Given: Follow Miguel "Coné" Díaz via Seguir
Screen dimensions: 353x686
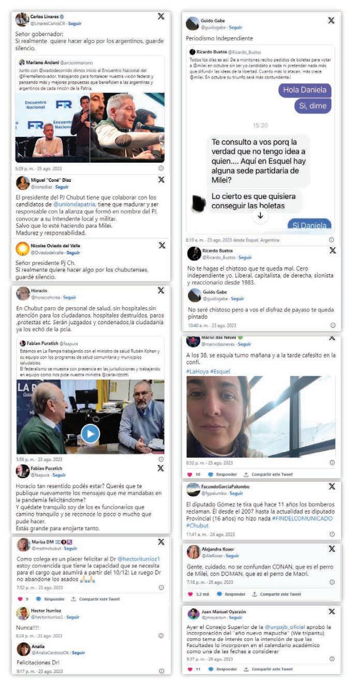Looking at the screenshot, I should (62, 187).
